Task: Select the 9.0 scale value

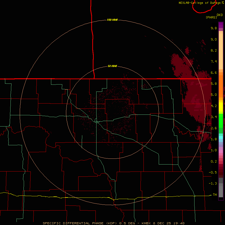Action: pos(214,39)
